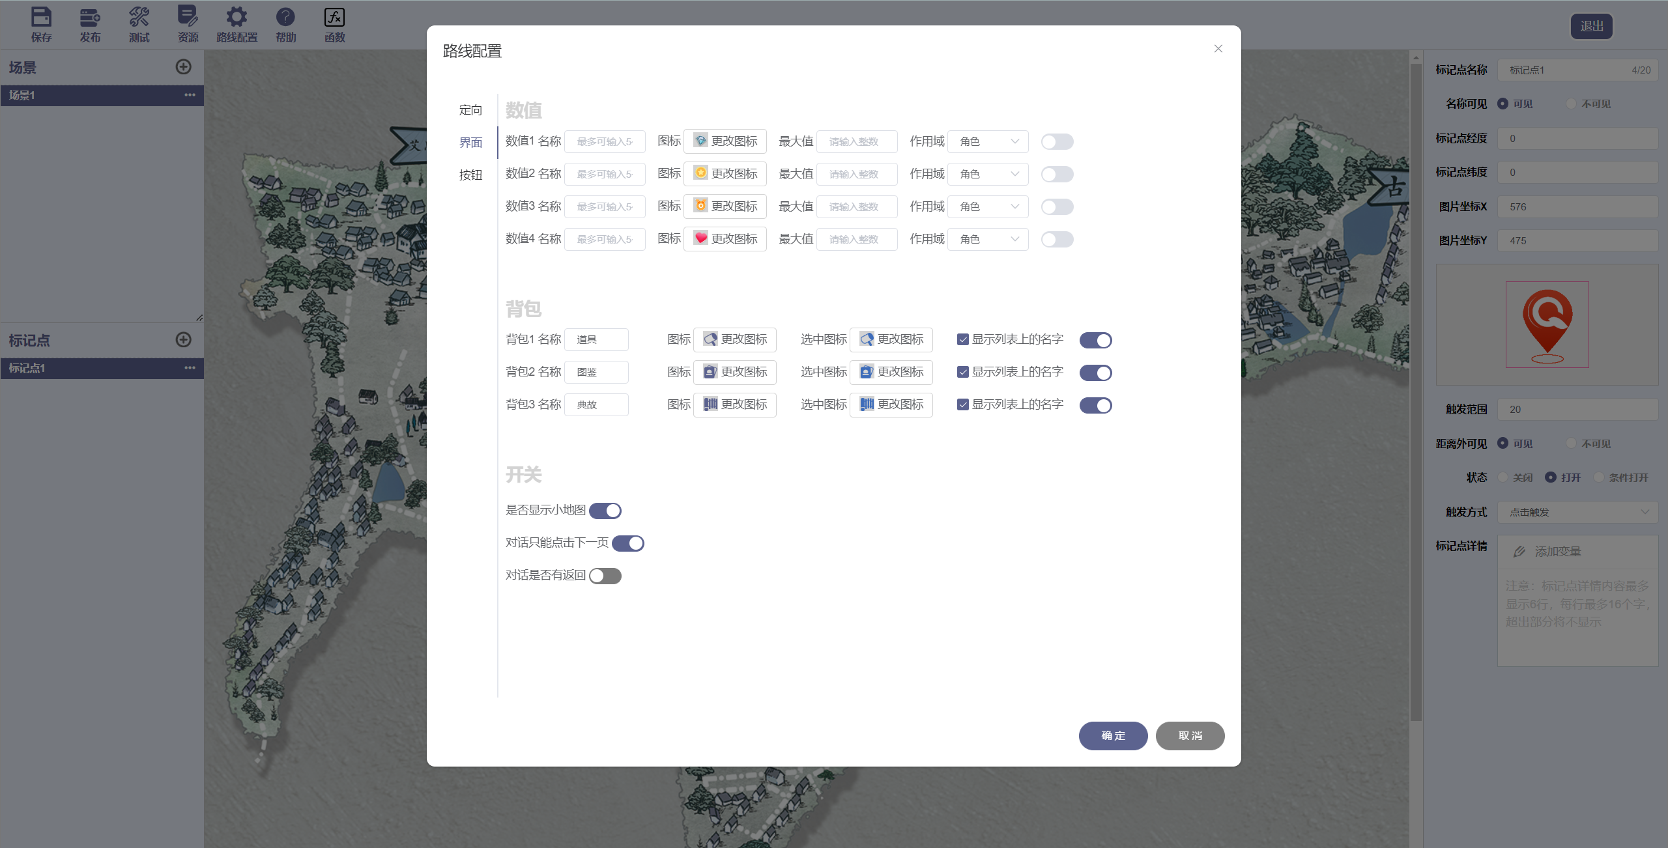Image resolution: width=1668 pixels, height=848 pixels.
Task: Turn on 对话是否有返回 switch
Action: [x=605, y=576]
